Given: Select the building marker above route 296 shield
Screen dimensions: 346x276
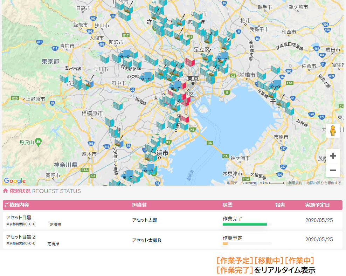Looking at the screenshot, I should pos(275,69).
